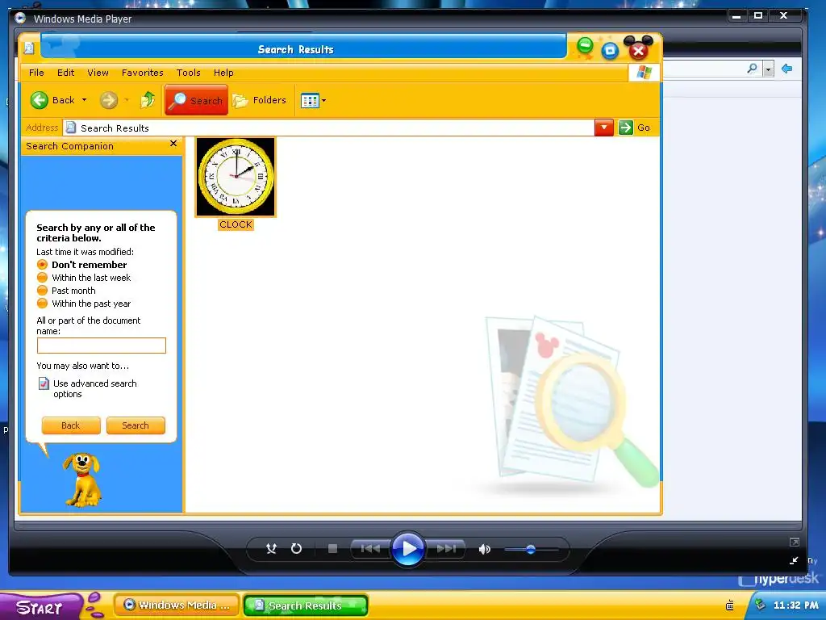Screen dimensions: 826x620
Task: Click Back button in Search Companion
Action: click(71, 425)
